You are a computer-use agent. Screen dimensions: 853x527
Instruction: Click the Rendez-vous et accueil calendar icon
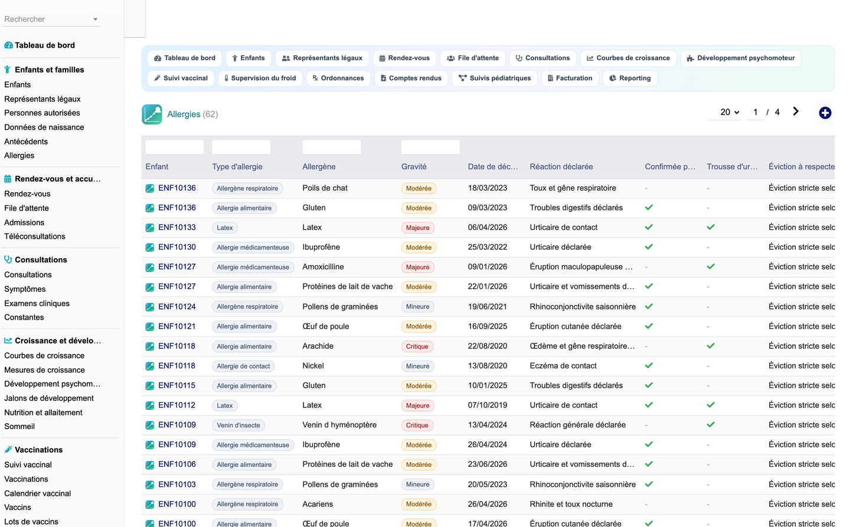pyautogui.click(x=8, y=179)
